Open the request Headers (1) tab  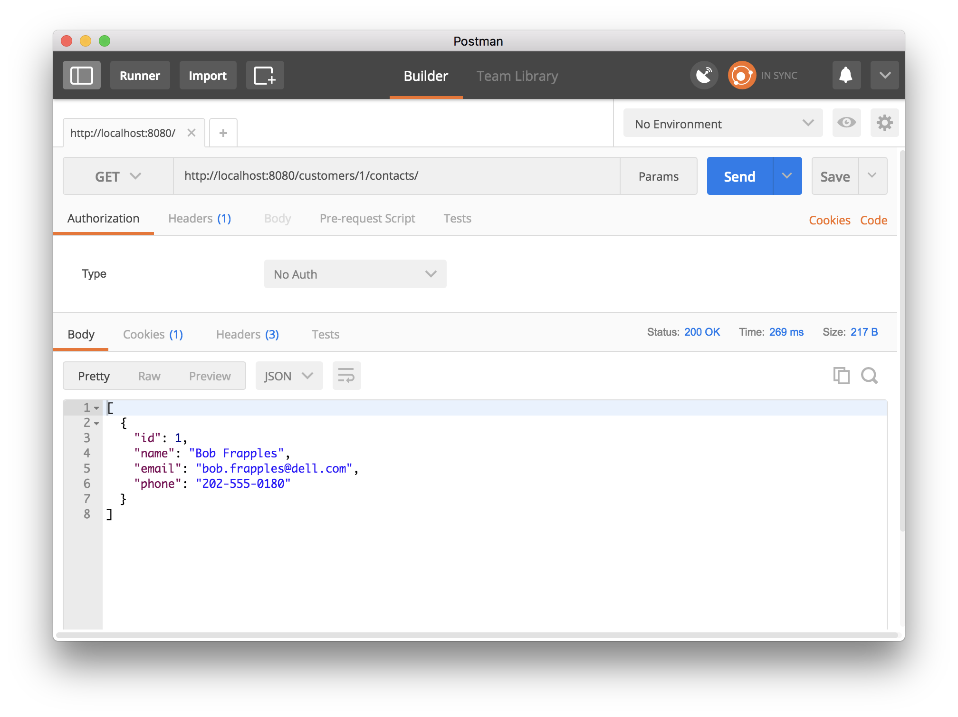[200, 219]
